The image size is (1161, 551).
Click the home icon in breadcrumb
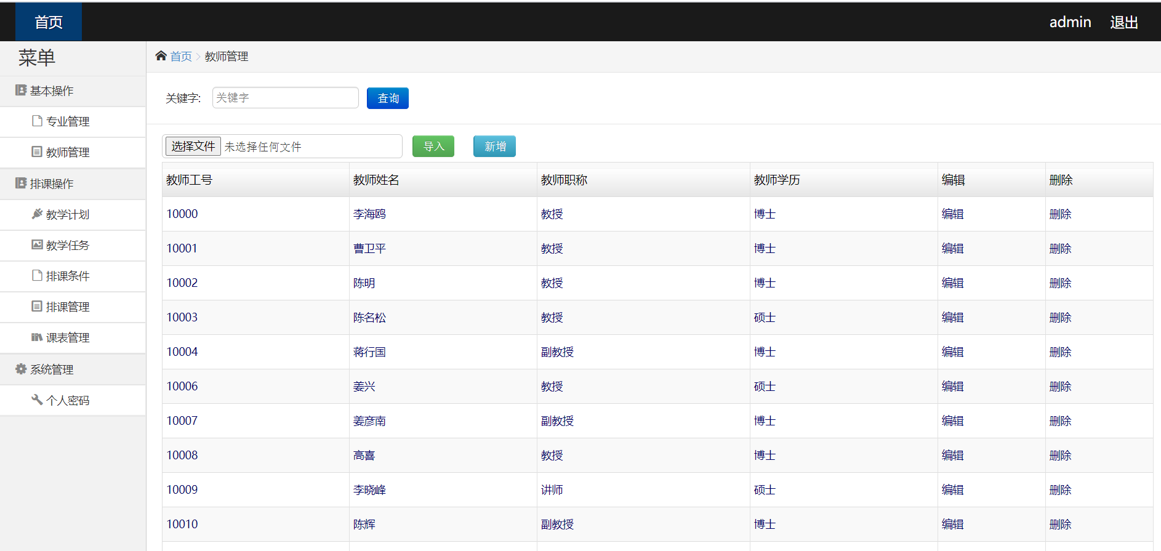tap(161, 56)
